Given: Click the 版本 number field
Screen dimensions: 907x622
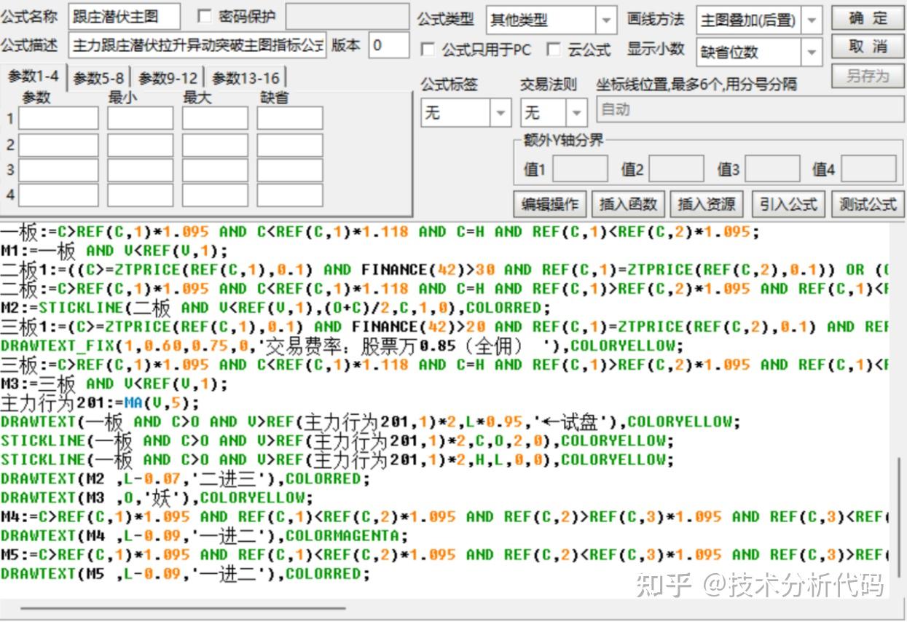Looking at the screenshot, I should 389,45.
